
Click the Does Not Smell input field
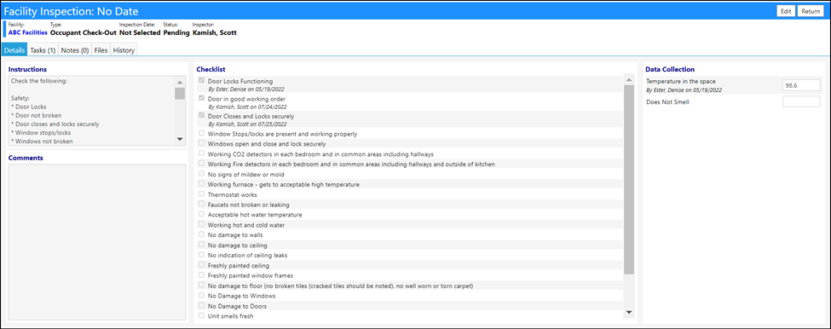(x=801, y=101)
